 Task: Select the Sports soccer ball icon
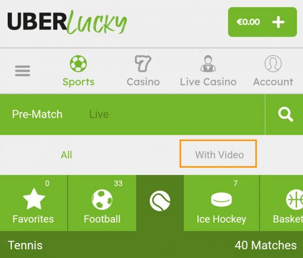pyautogui.click(x=78, y=64)
